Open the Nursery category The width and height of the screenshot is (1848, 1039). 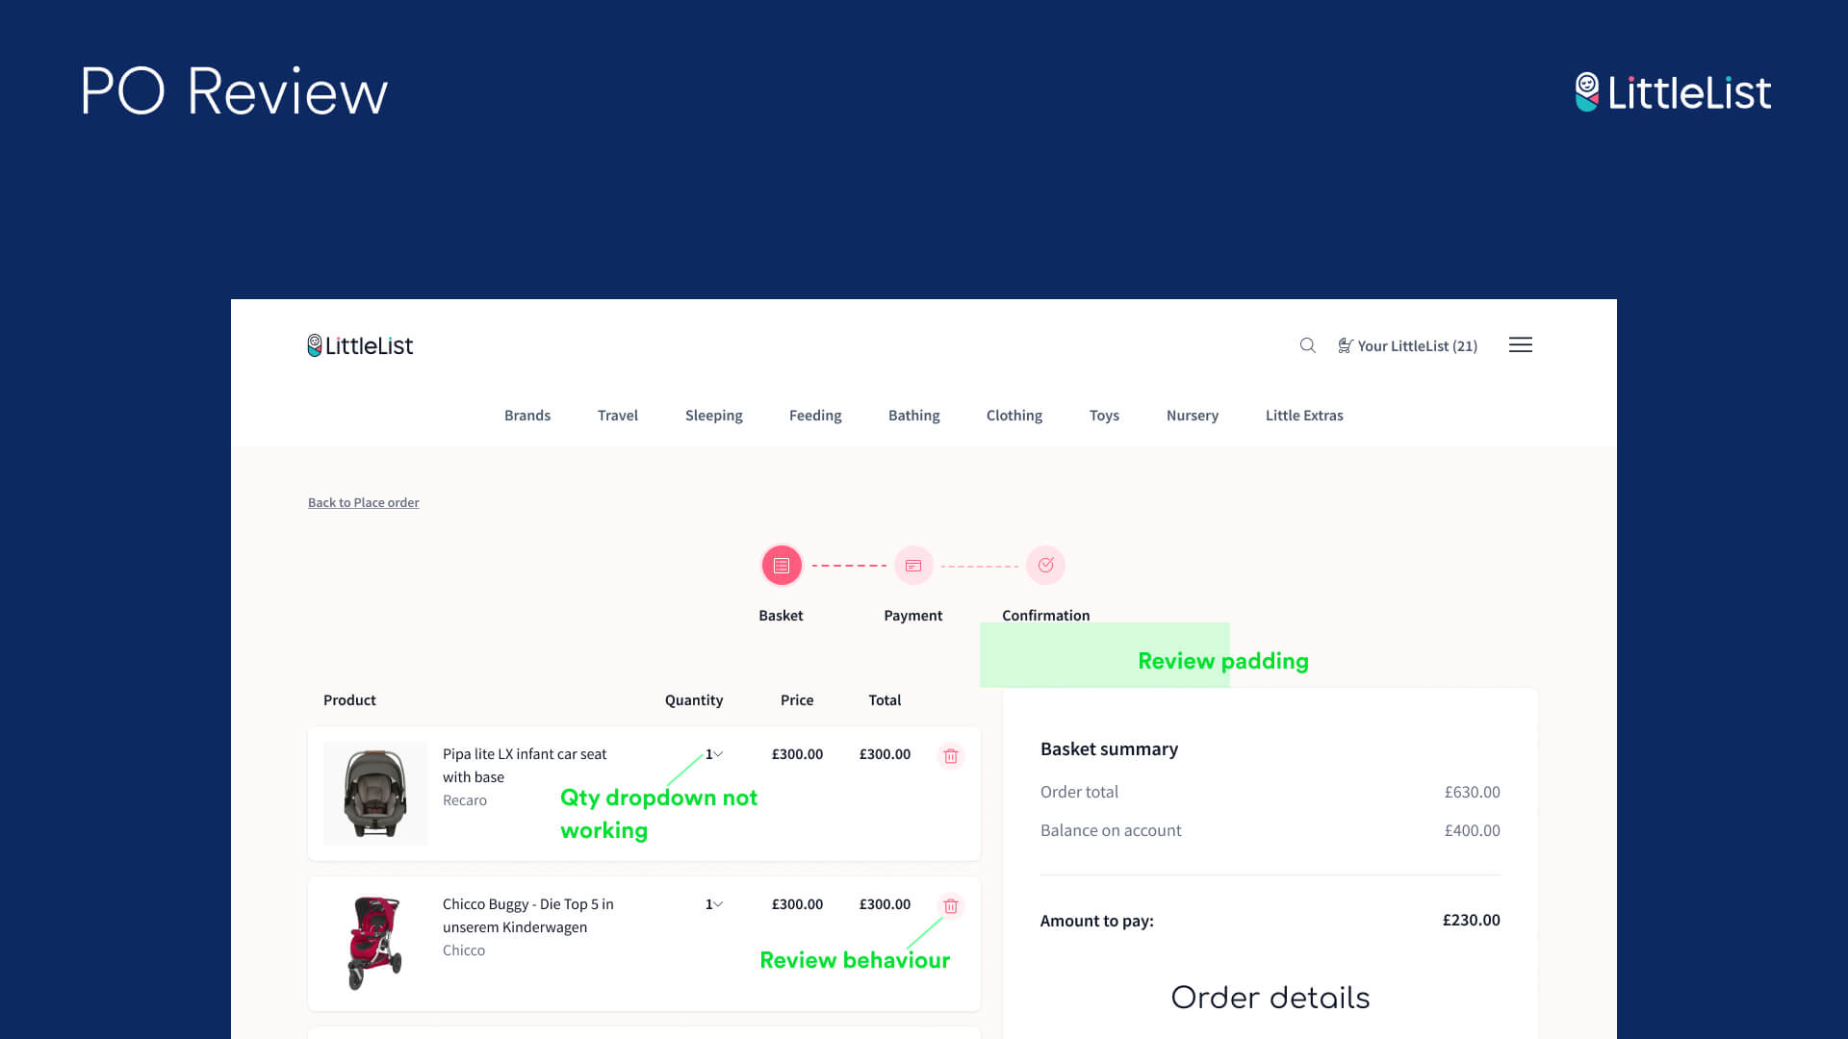(1193, 416)
